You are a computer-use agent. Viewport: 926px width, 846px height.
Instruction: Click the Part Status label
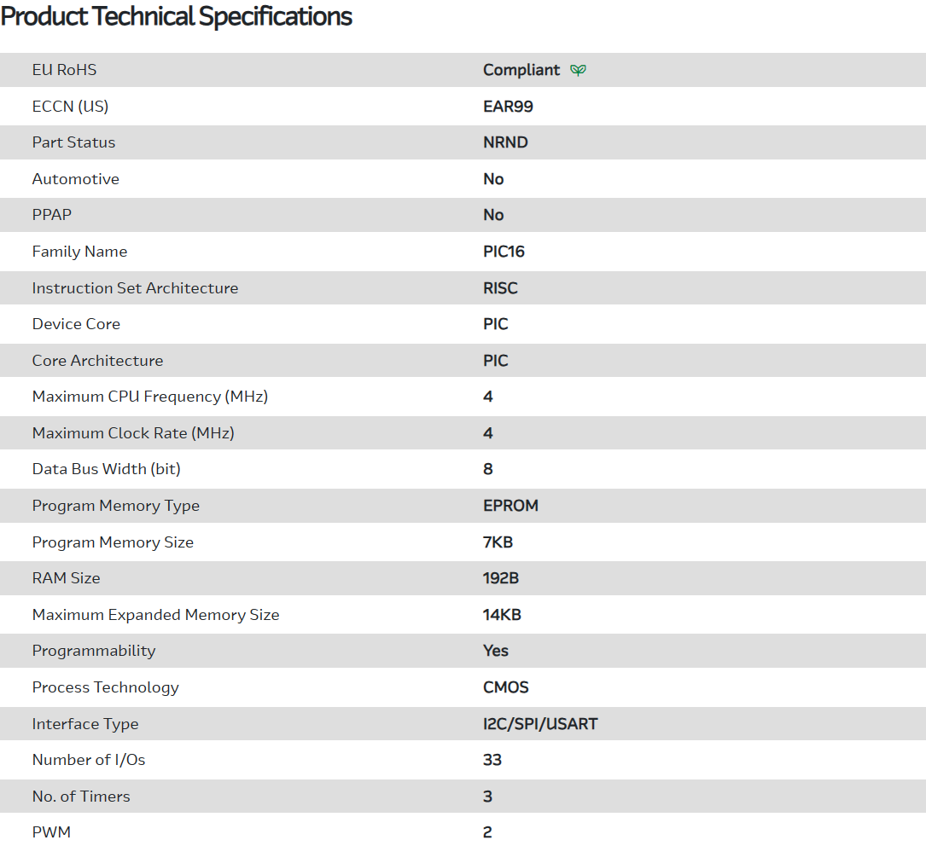[x=73, y=142]
